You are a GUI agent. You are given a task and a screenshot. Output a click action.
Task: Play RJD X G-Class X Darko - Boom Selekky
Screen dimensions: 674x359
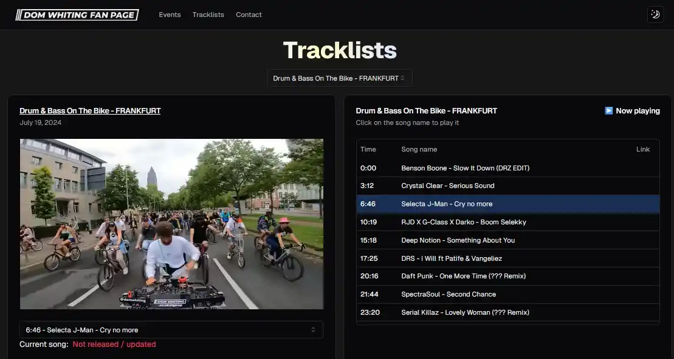[464, 222]
